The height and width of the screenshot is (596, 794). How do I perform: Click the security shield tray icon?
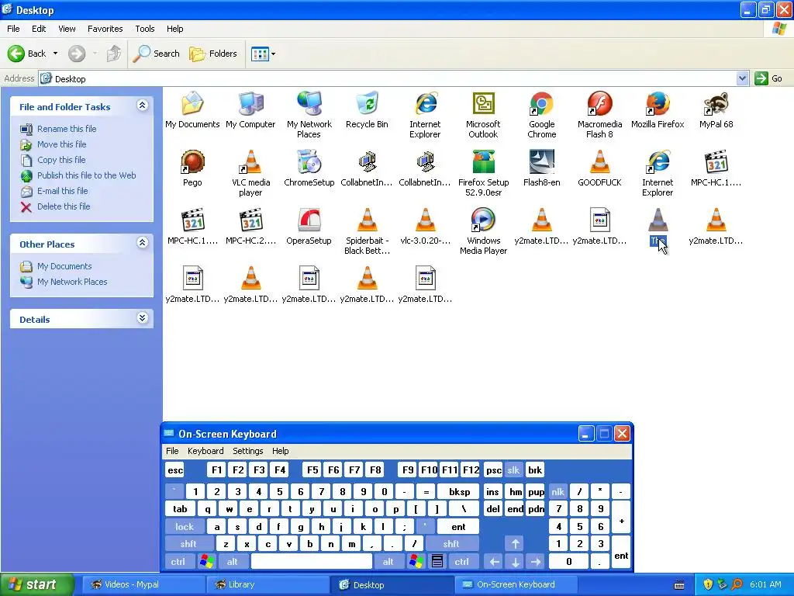coord(708,584)
